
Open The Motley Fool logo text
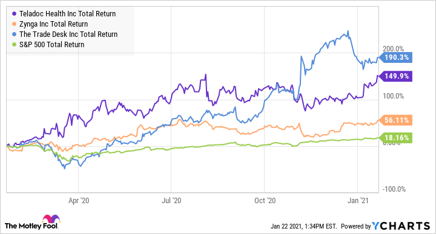(31, 226)
